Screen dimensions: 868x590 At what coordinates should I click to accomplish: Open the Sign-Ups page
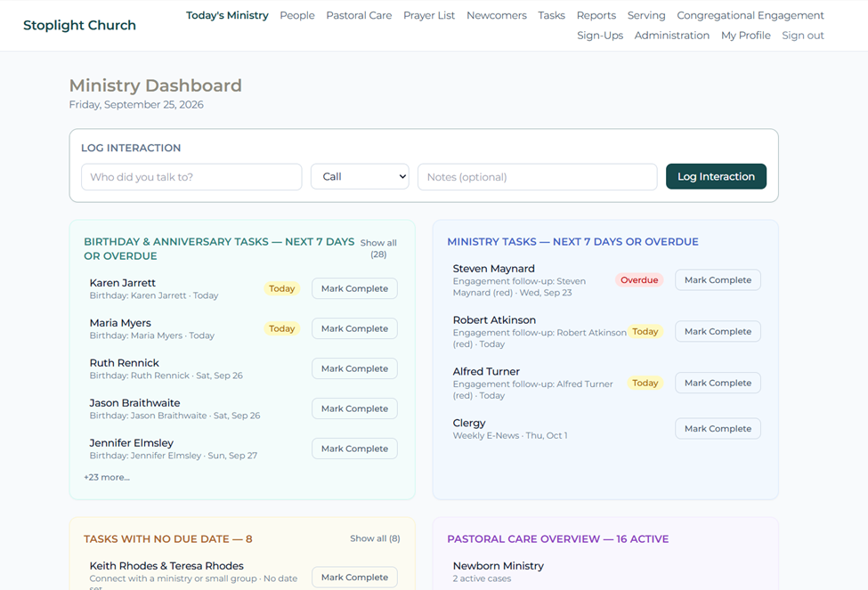pos(600,36)
